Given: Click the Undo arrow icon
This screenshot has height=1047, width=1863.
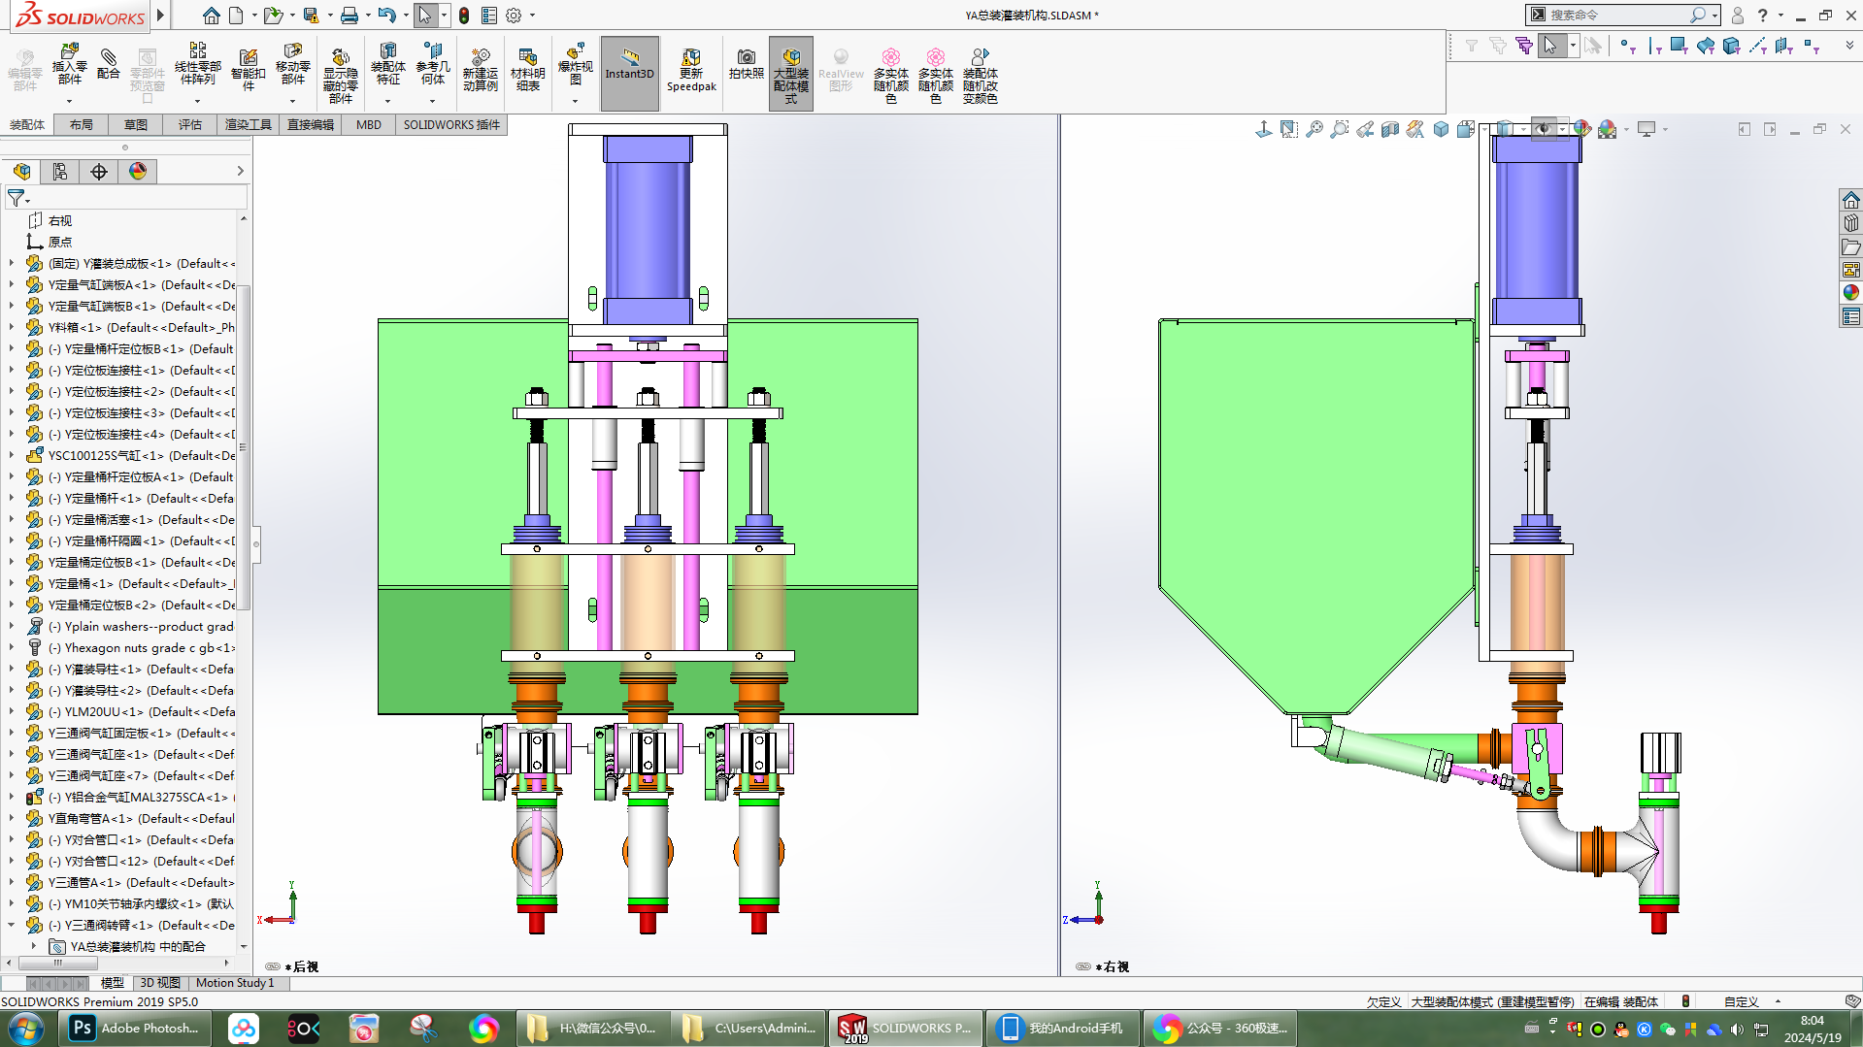Looking at the screenshot, I should pyautogui.click(x=387, y=16).
